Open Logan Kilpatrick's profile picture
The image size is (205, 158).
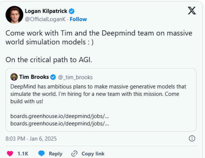coord(14,15)
